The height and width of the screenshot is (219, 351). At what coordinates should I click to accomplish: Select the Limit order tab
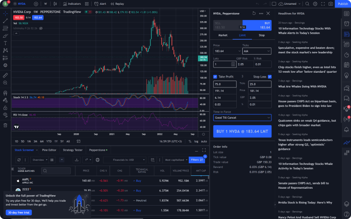click(x=242, y=35)
